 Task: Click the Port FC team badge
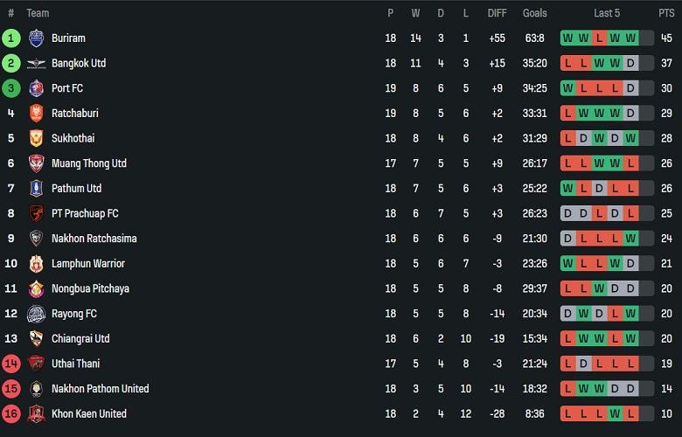[36, 88]
